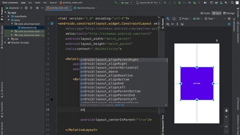Collapse all via Project panel collapse icon
This screenshot has height=135, width=240.
point(31,8)
